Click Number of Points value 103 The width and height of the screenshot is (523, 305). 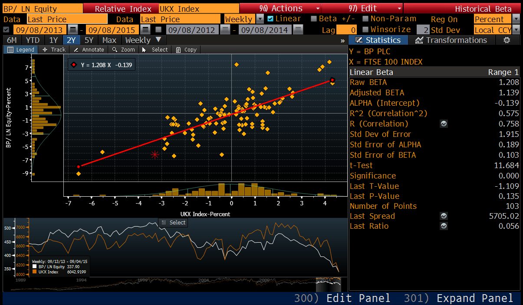coord(512,206)
